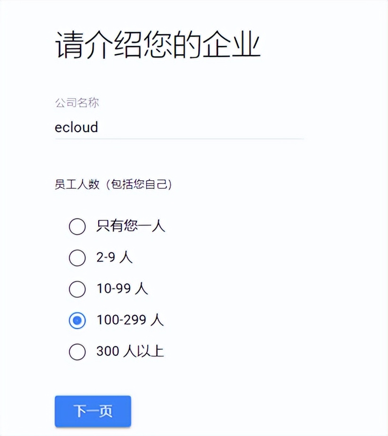Deselect the currently selected 100-299 人 option
Viewport: 388px width, 436px height.
click(77, 320)
